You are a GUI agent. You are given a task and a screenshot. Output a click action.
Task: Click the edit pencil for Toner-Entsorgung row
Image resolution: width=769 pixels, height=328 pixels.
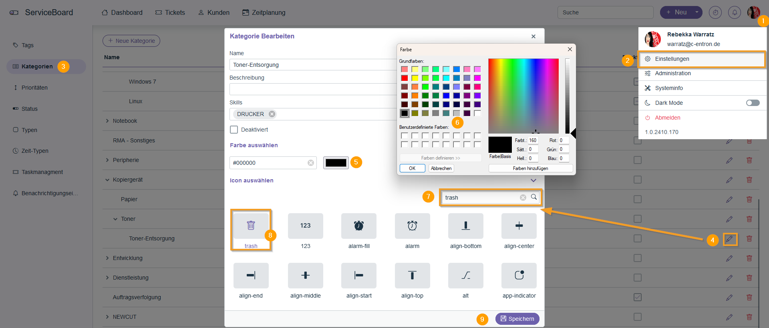point(730,239)
